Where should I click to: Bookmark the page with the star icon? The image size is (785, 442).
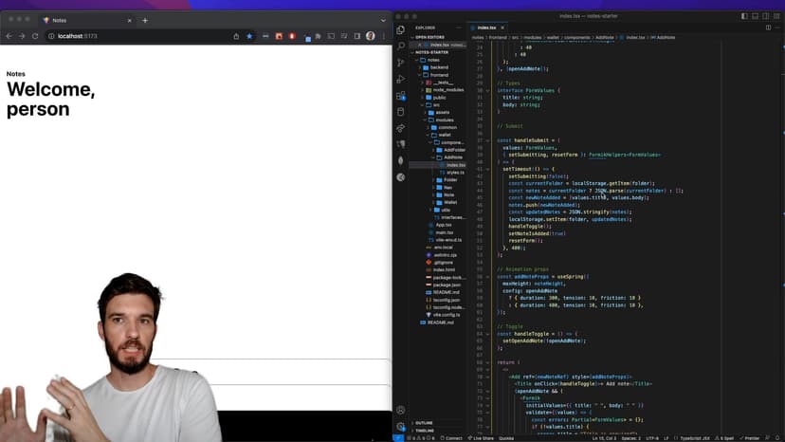click(x=250, y=36)
